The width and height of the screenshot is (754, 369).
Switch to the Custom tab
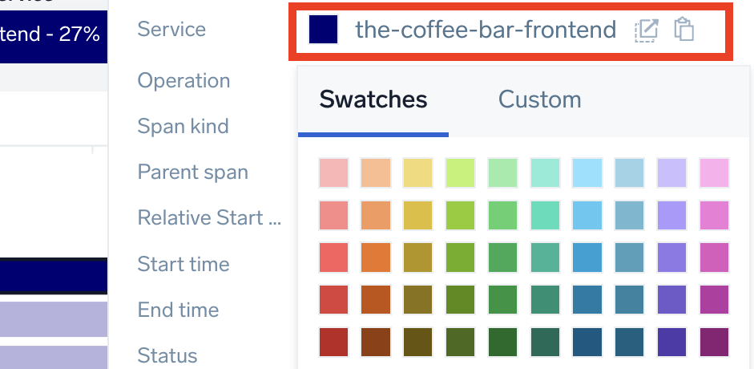[539, 100]
